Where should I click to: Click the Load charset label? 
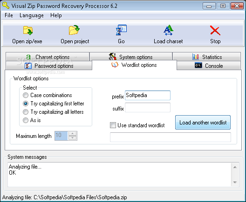(x=168, y=41)
